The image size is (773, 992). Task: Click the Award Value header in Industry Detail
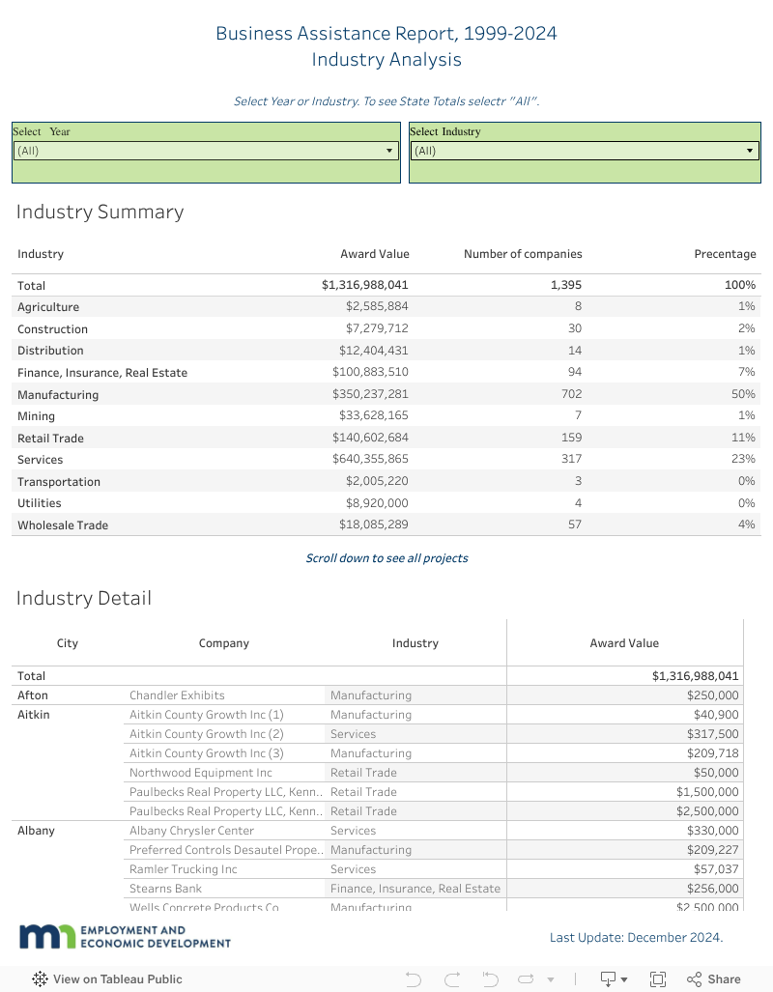pos(624,642)
